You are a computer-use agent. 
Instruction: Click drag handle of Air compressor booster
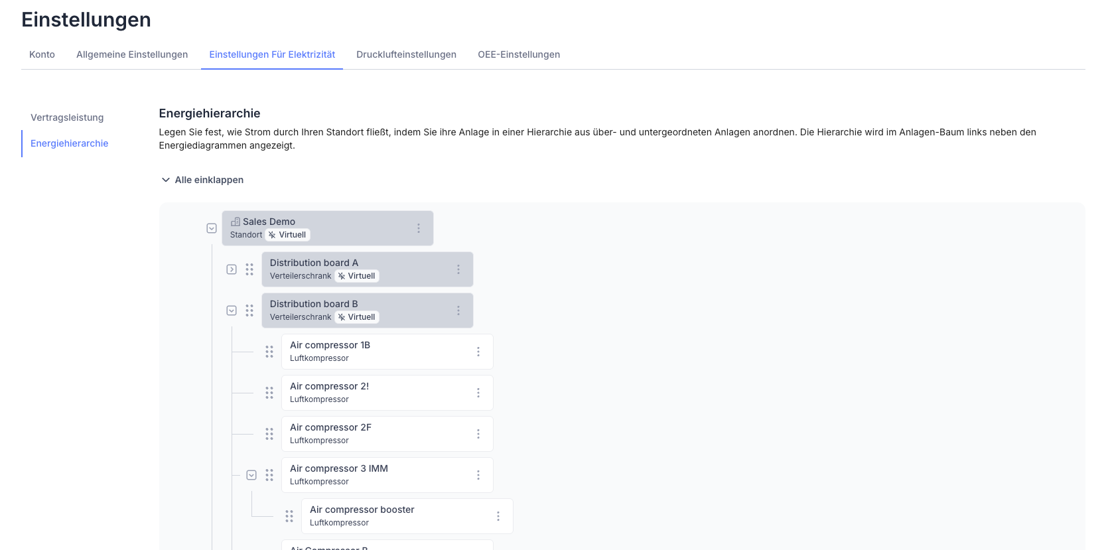289,516
